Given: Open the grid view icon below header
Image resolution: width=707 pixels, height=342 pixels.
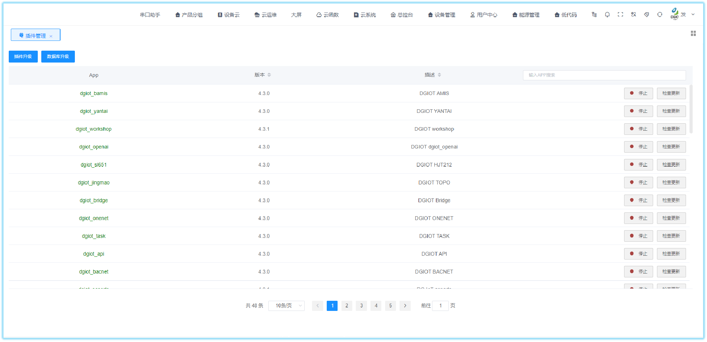Looking at the screenshot, I should 693,34.
